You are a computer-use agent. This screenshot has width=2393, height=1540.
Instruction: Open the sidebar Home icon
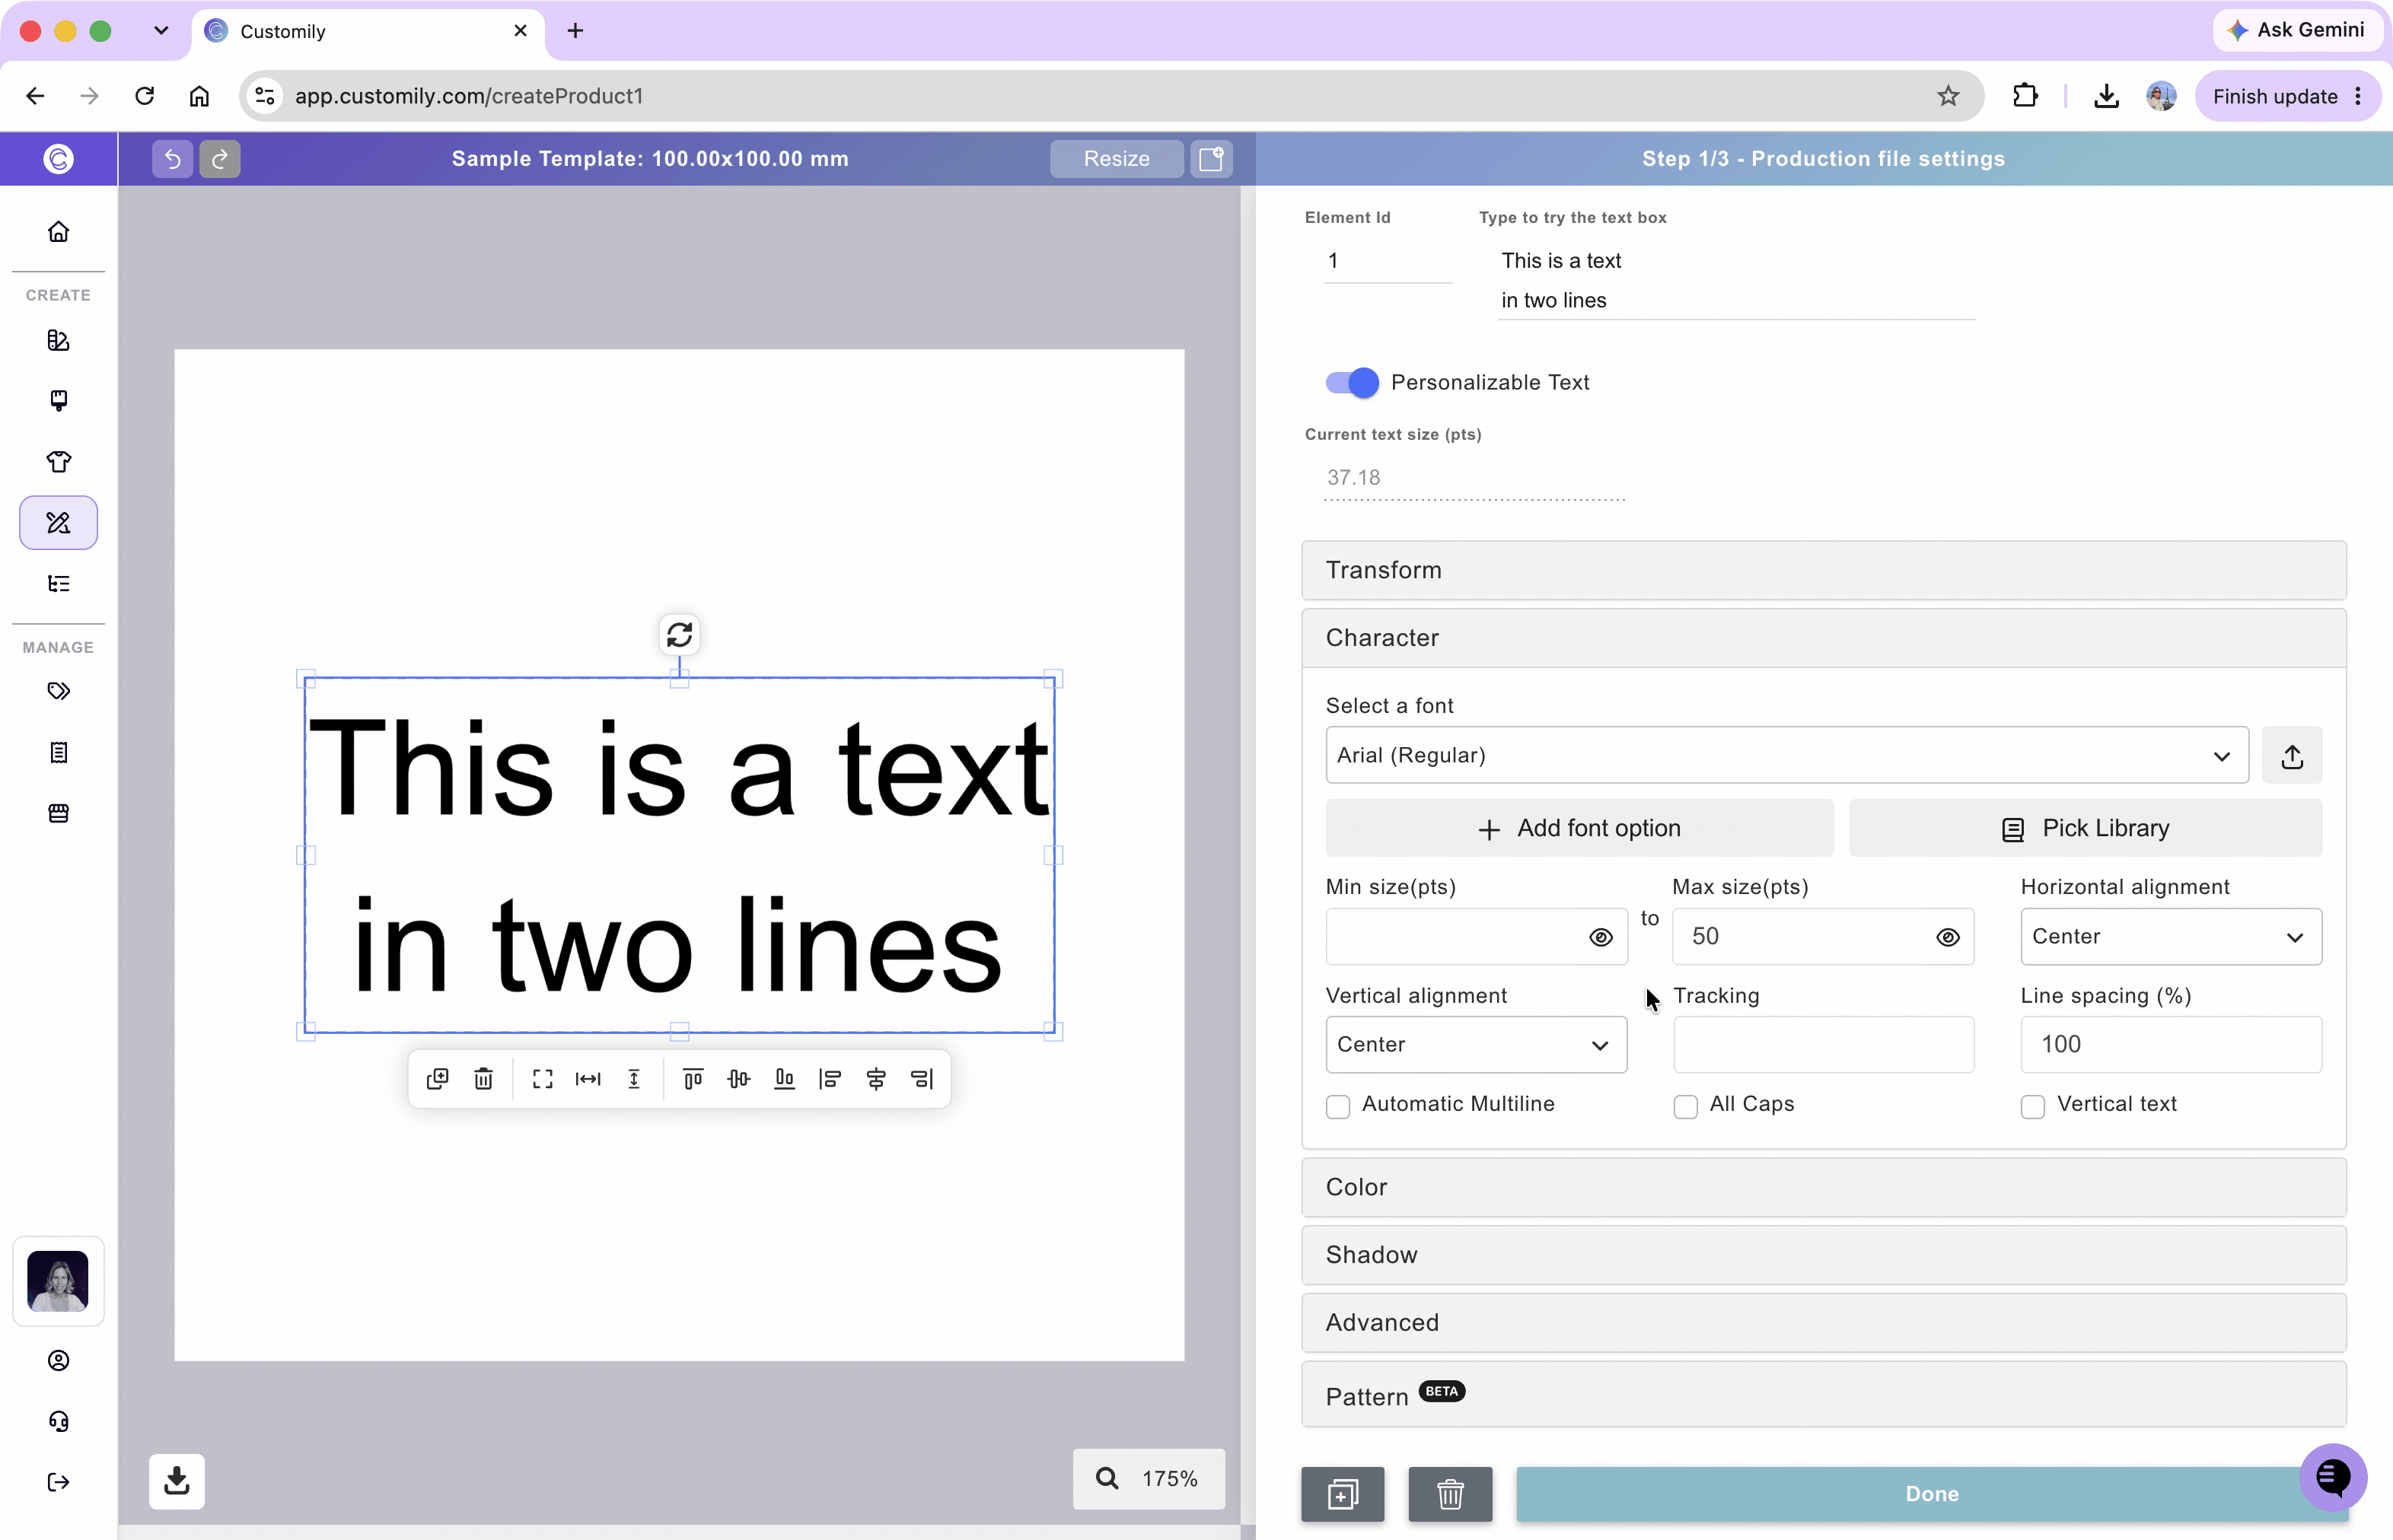(x=59, y=232)
